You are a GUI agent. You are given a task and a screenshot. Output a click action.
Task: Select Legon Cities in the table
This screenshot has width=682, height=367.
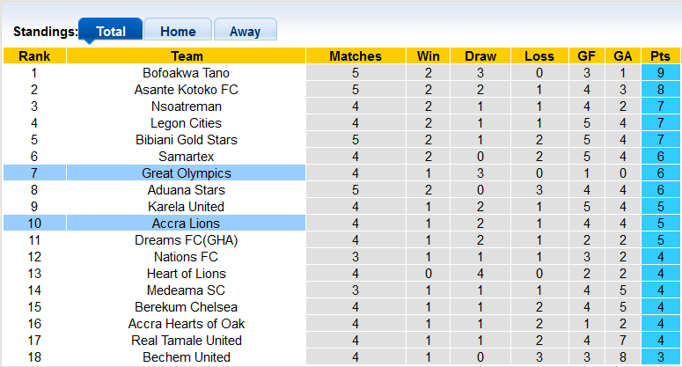click(187, 123)
